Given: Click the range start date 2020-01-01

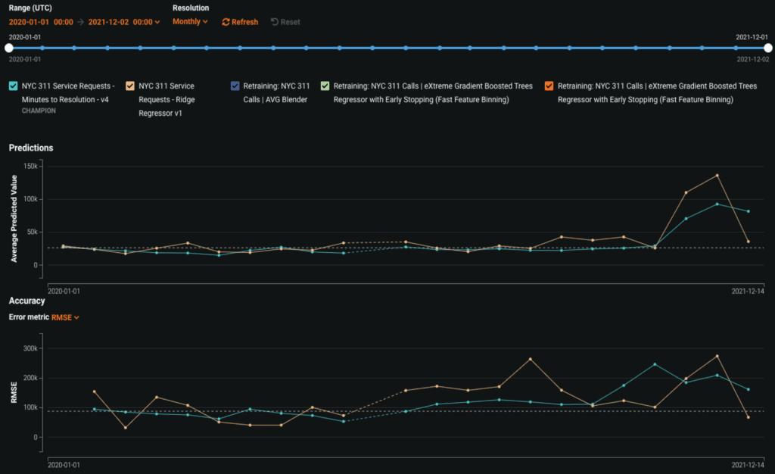Looking at the screenshot, I should (30, 22).
